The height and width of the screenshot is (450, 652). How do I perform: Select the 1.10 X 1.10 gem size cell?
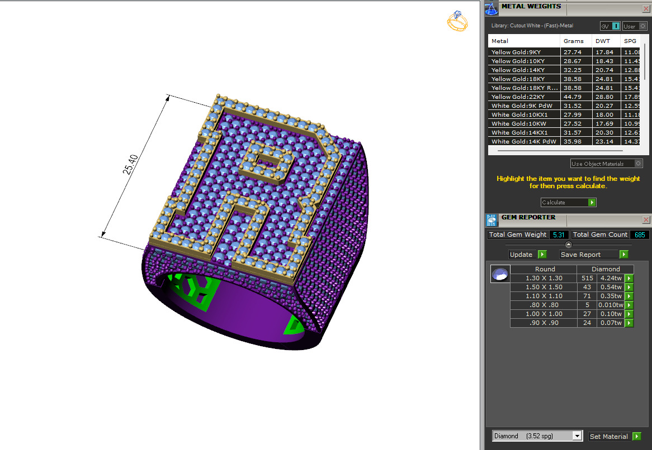[x=544, y=296]
